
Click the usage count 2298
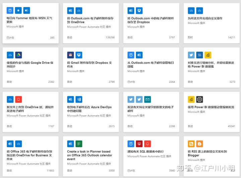pos(172,126)
